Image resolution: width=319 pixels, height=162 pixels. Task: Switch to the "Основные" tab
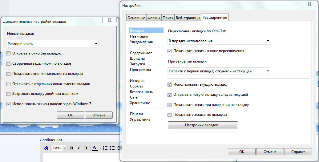click(136, 18)
